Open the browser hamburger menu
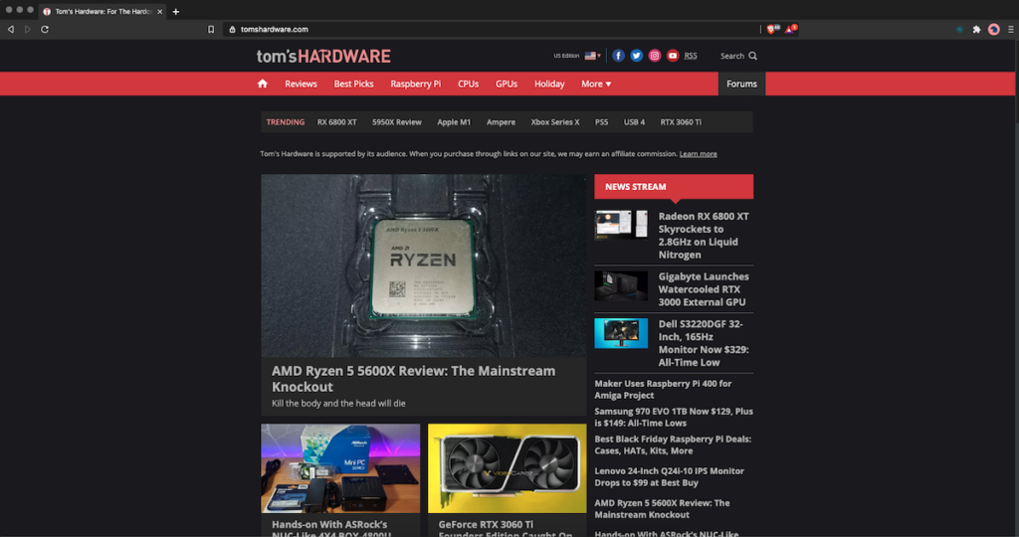 (1011, 29)
